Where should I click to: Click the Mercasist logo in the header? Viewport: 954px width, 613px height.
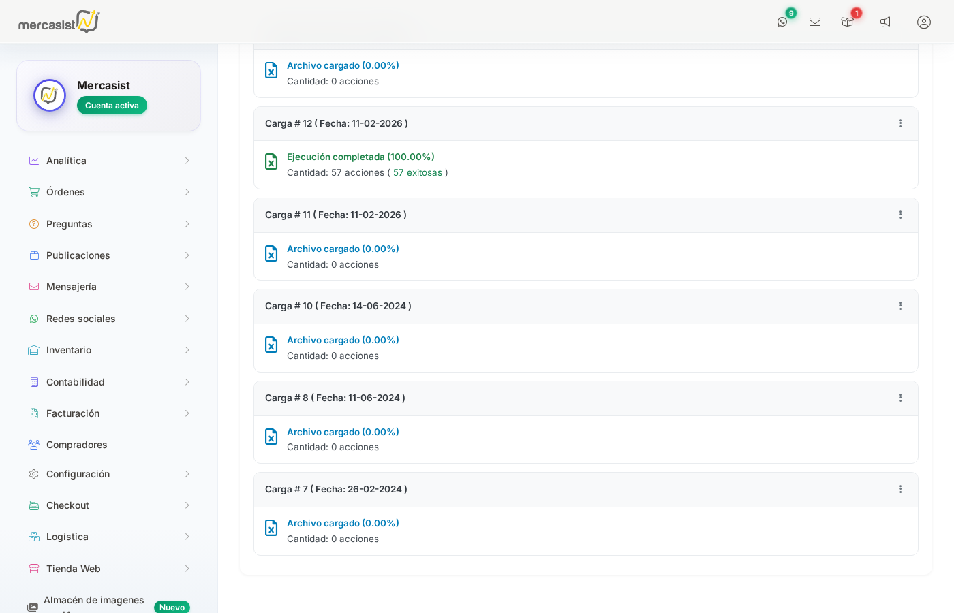(x=59, y=22)
